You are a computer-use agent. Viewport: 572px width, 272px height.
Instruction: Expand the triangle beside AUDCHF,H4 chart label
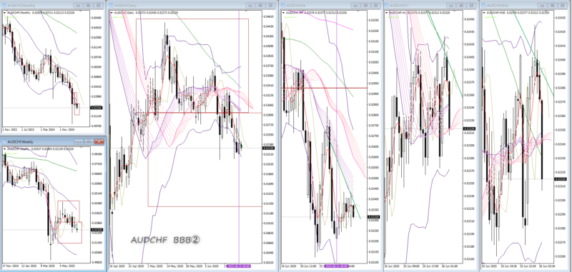point(284,13)
